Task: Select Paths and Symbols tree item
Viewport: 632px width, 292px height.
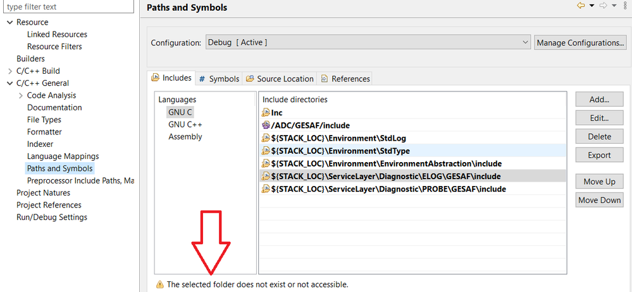Action: tap(59, 168)
